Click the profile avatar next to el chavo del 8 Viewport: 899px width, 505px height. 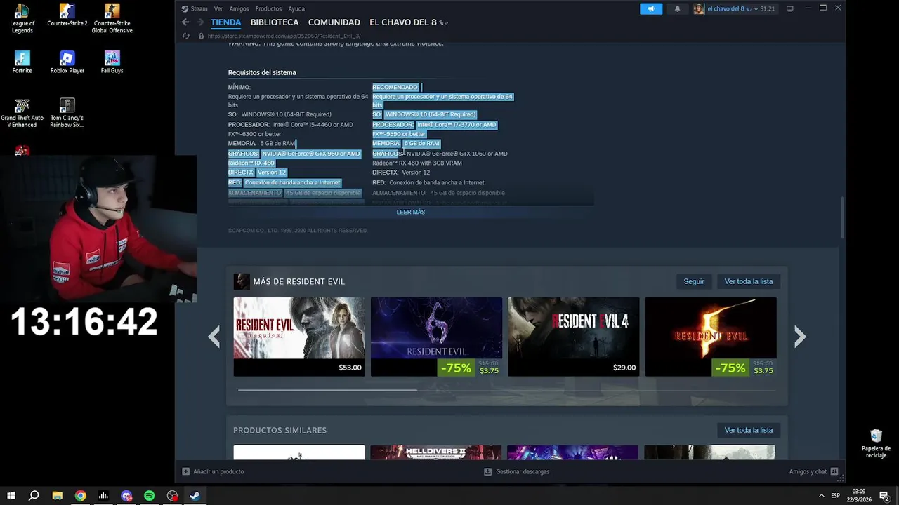click(699, 8)
